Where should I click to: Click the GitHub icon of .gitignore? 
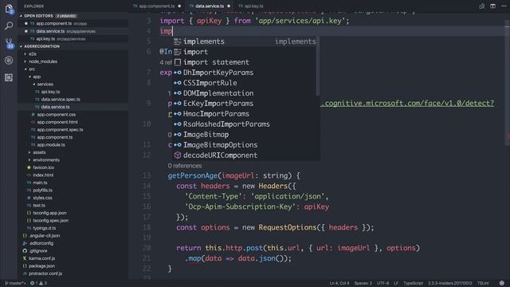pyautogui.click(x=25, y=251)
